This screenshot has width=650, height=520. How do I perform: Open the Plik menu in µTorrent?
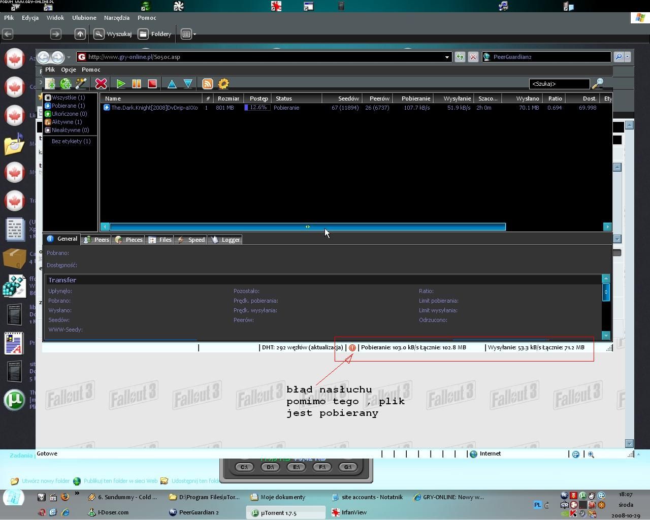[50, 70]
